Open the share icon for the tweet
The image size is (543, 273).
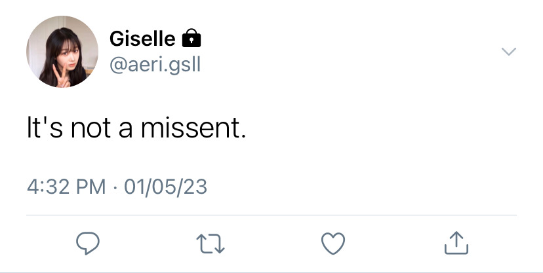pyautogui.click(x=456, y=243)
